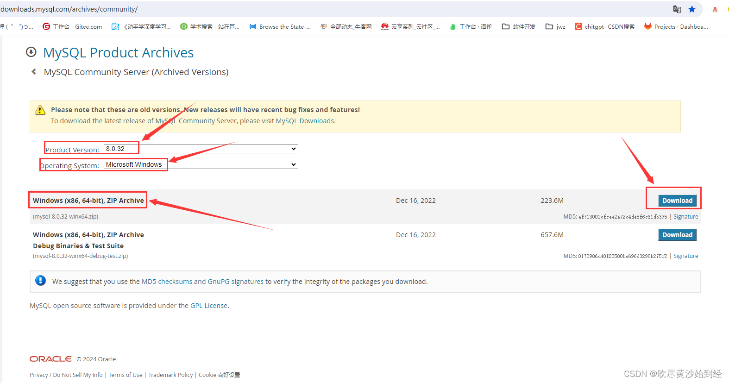
Task: Open Privacy / Do Not Sell My Info
Action: click(66, 375)
